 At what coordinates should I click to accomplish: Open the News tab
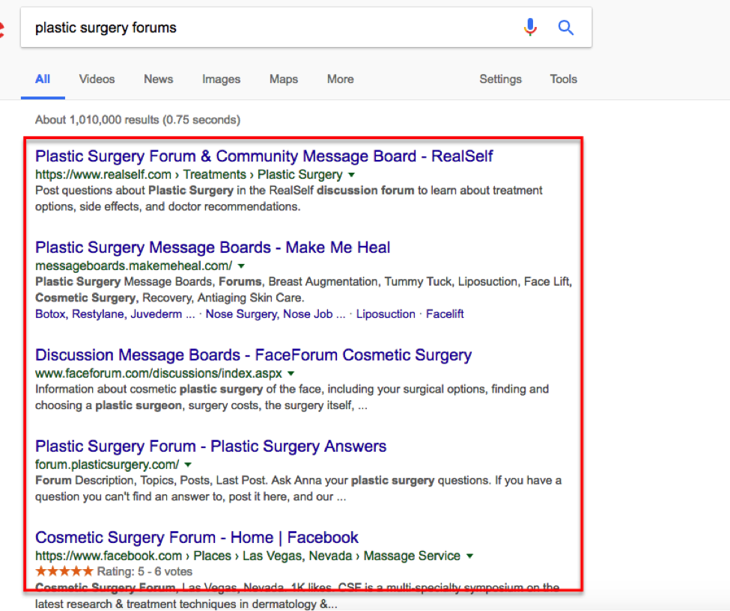158,79
